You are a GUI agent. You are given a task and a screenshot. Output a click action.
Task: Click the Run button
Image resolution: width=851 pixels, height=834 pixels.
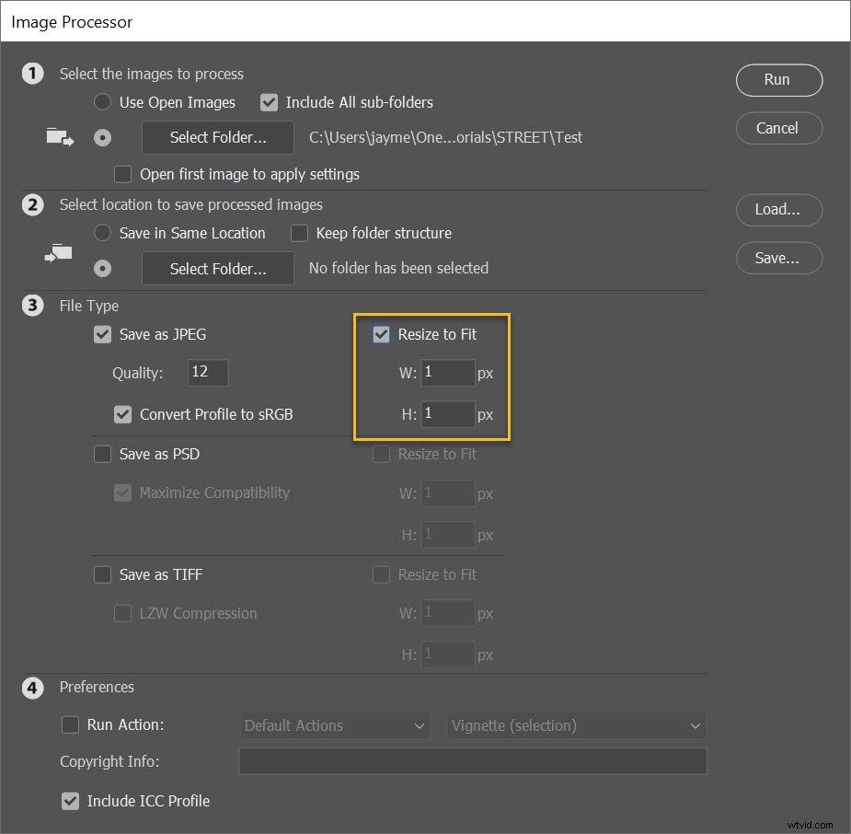[x=778, y=80]
